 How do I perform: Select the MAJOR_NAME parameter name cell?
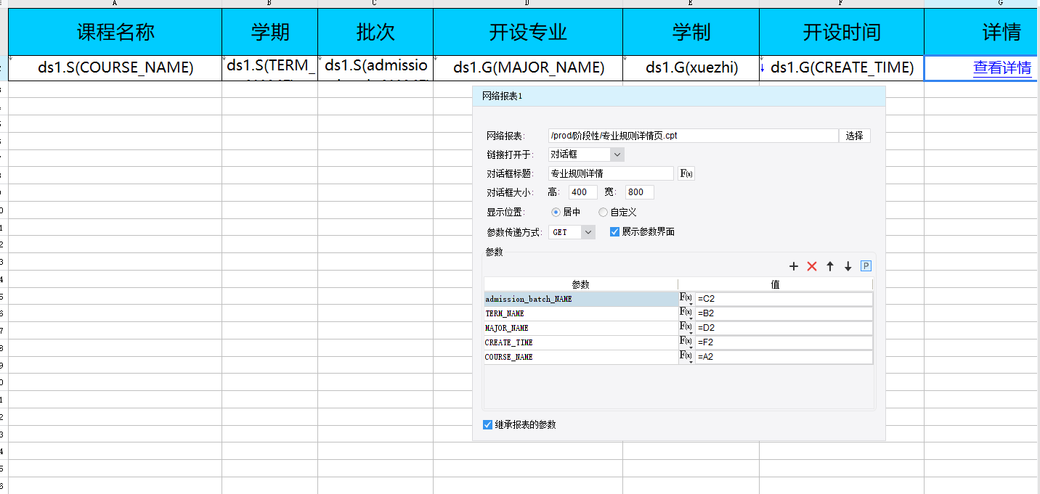pyautogui.click(x=581, y=328)
